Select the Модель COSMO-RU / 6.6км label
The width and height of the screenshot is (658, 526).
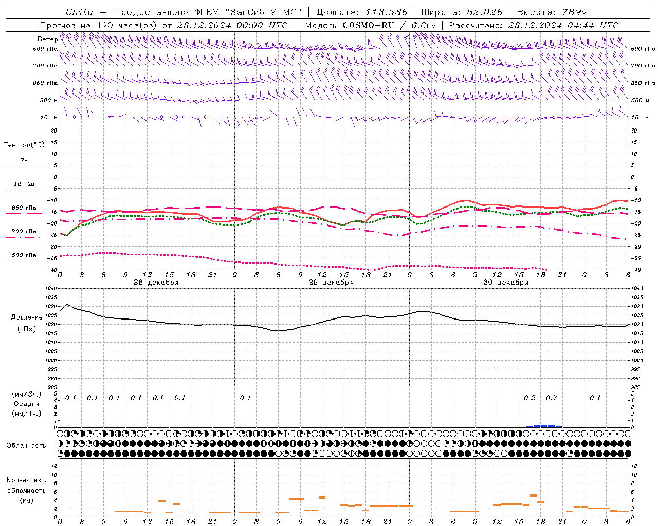371,25
